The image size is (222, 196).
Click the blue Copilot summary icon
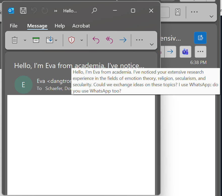point(200,38)
